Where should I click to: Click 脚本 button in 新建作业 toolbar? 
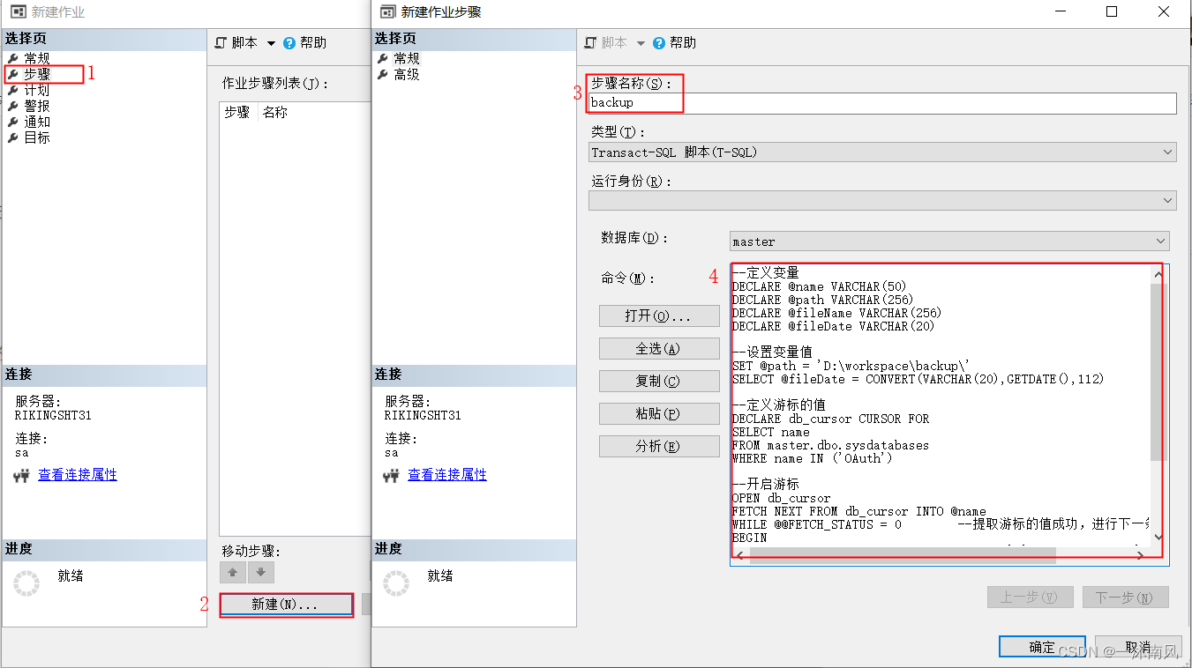point(237,42)
